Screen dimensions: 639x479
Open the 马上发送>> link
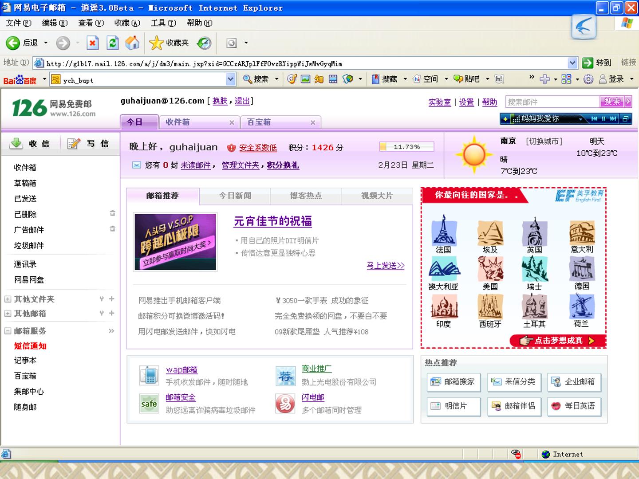385,266
